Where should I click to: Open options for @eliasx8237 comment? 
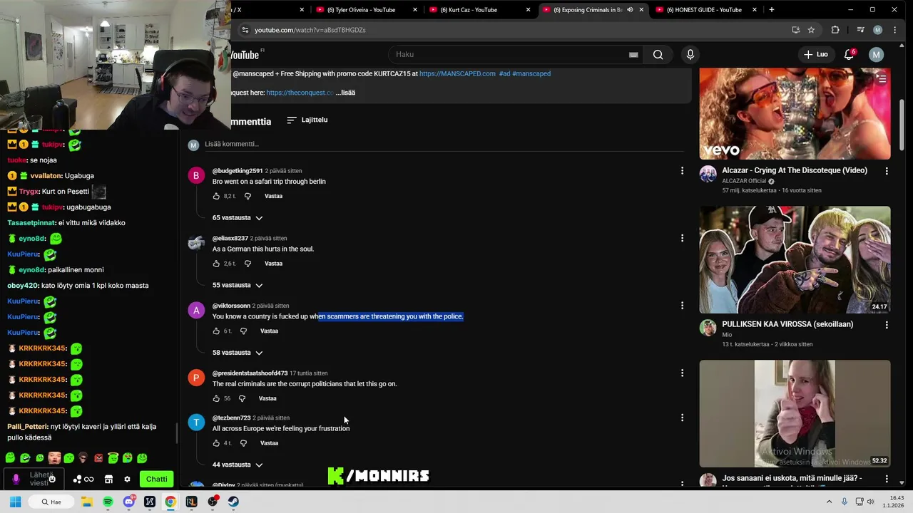682,238
